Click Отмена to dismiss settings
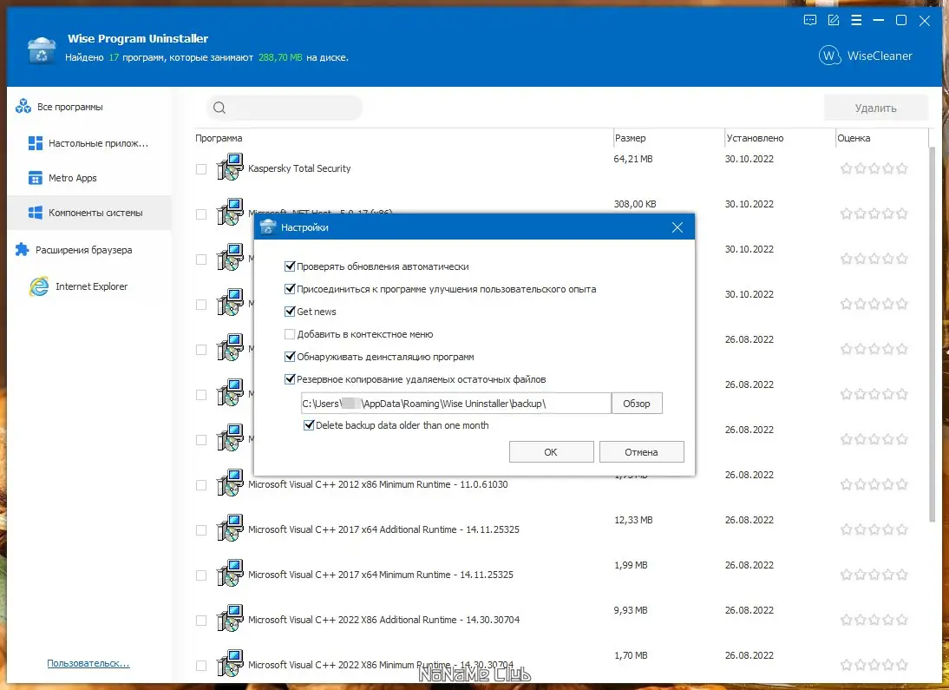The image size is (949, 690). click(641, 450)
